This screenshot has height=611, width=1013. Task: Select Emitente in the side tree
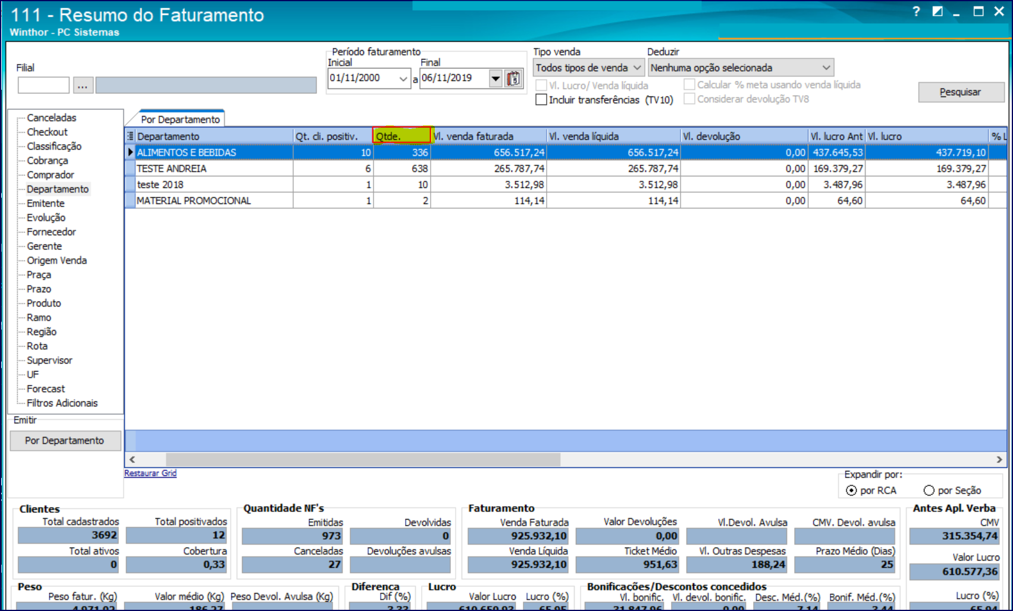(45, 203)
